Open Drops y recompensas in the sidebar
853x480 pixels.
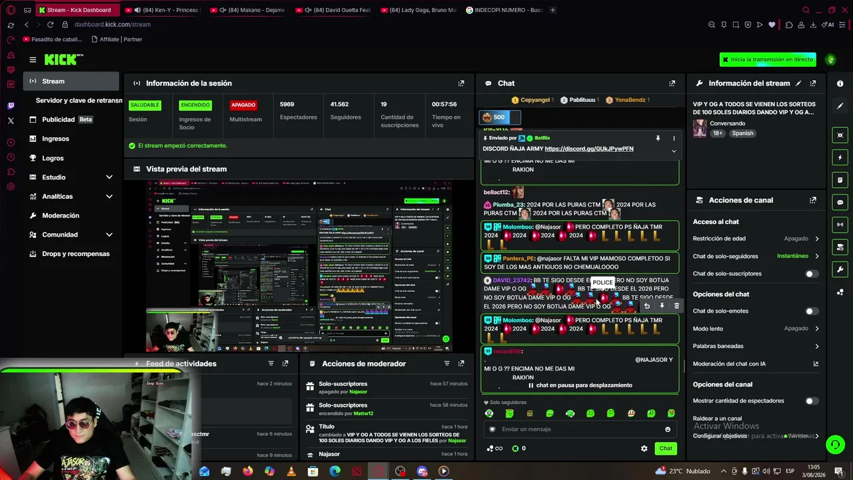click(71, 254)
